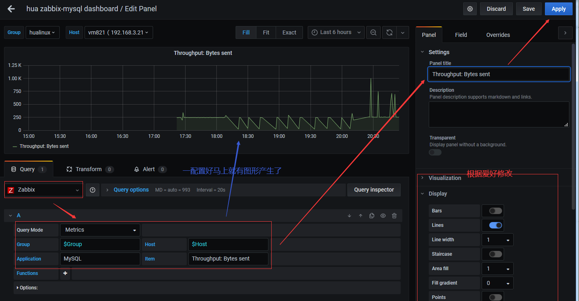The height and width of the screenshot is (301, 579).
Task: Switch to the Alert tab
Action: [150, 169]
